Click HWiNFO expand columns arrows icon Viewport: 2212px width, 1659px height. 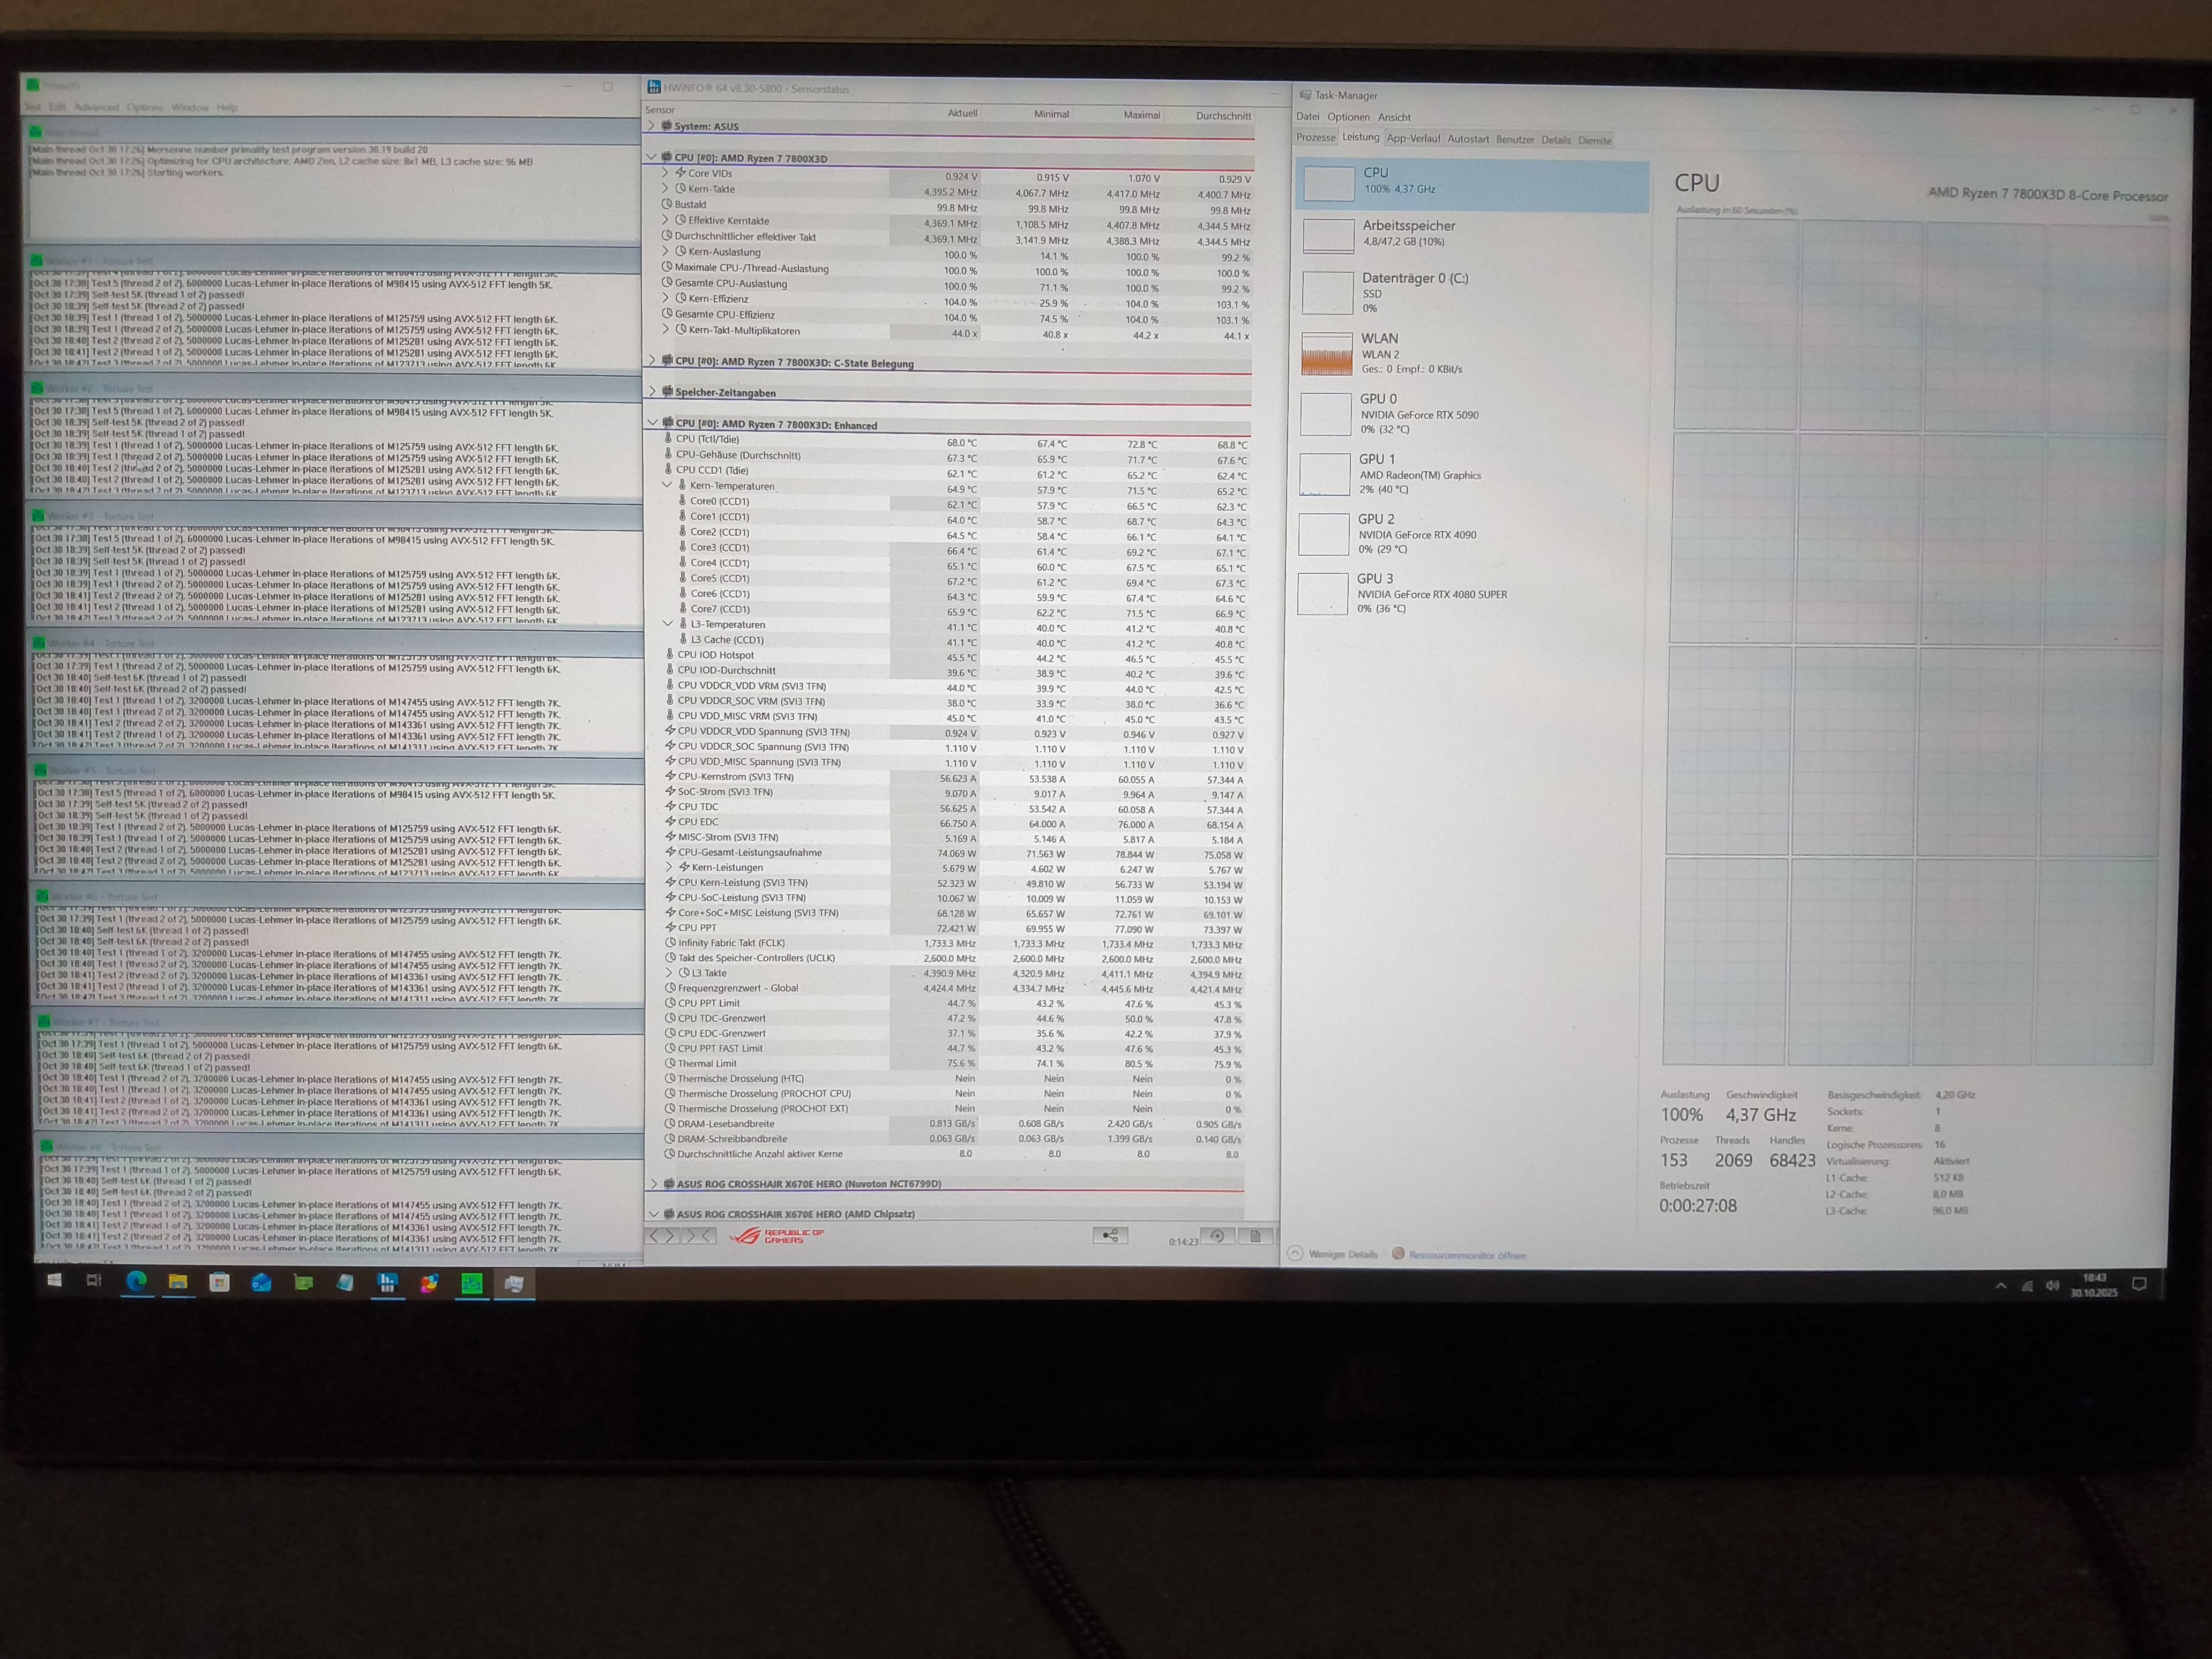point(661,1236)
